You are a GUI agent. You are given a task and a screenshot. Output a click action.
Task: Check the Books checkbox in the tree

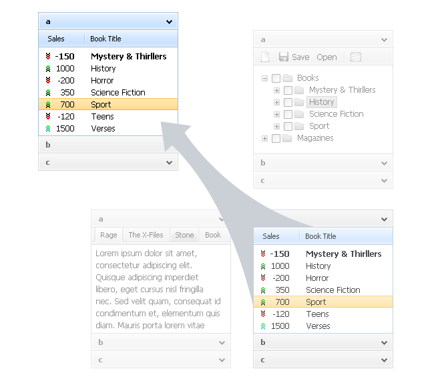coord(276,78)
